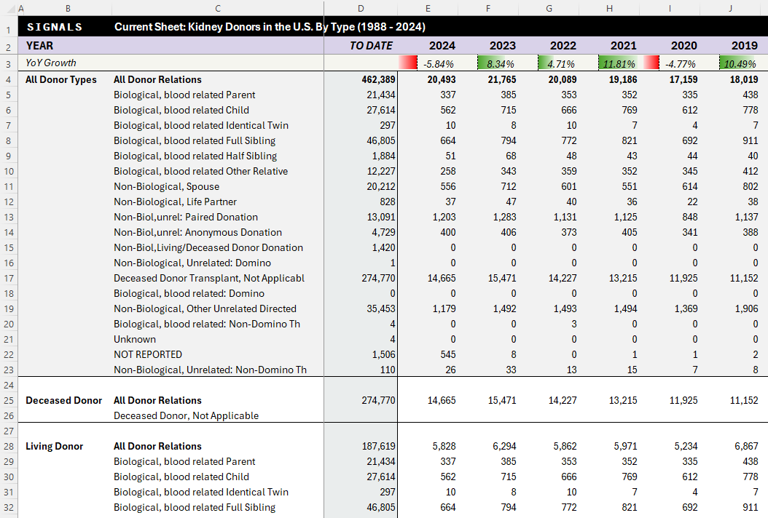768x518 pixels.
Task: Click Non-Biol,unrel: Anonymous Donation label
Action: coord(198,232)
